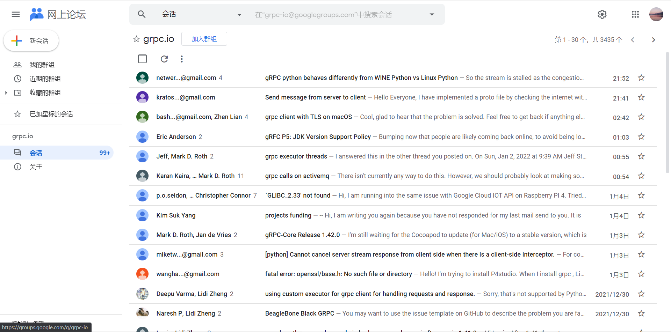Star the gRFC P5 JDK Version Support thread
This screenshot has height=332, width=671.
point(641,137)
